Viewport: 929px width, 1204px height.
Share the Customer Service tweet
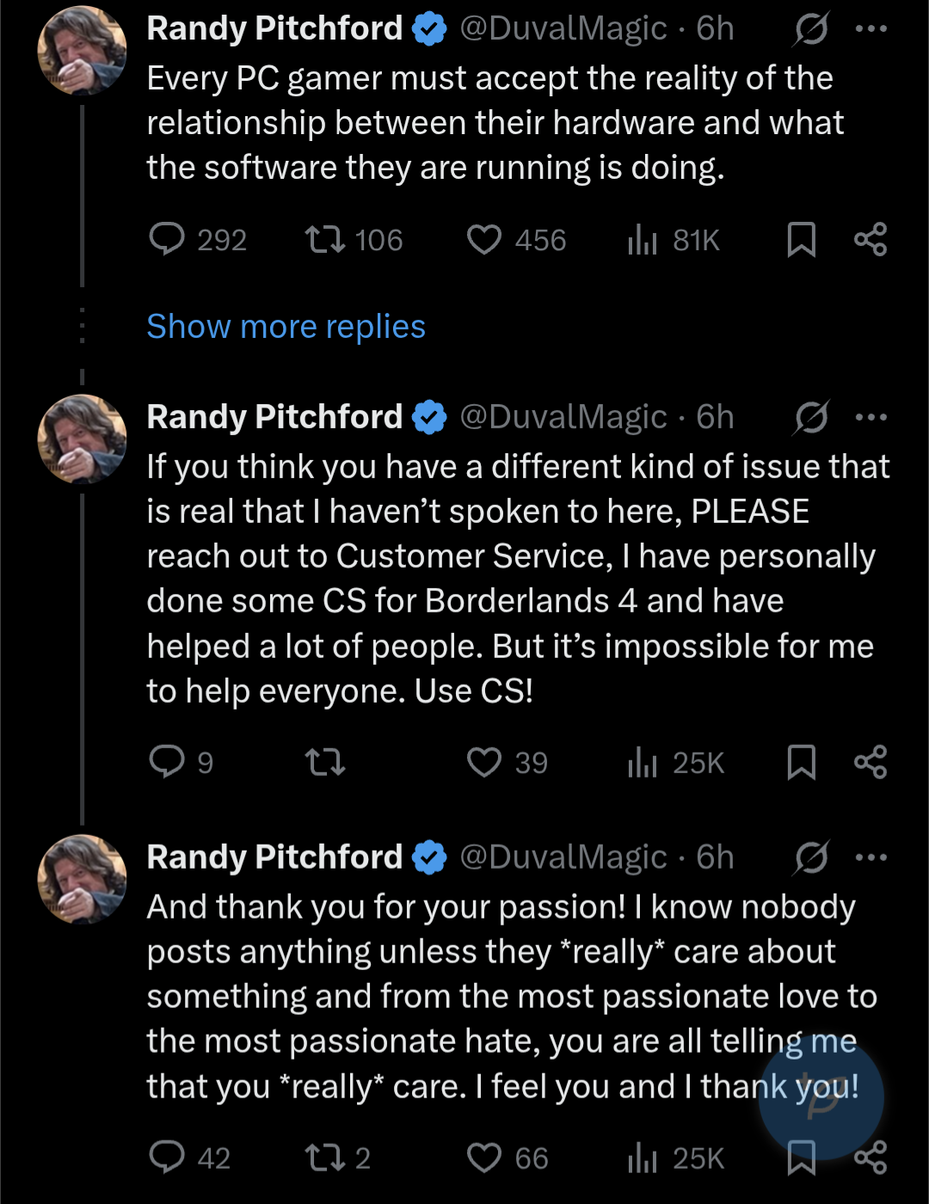(871, 762)
